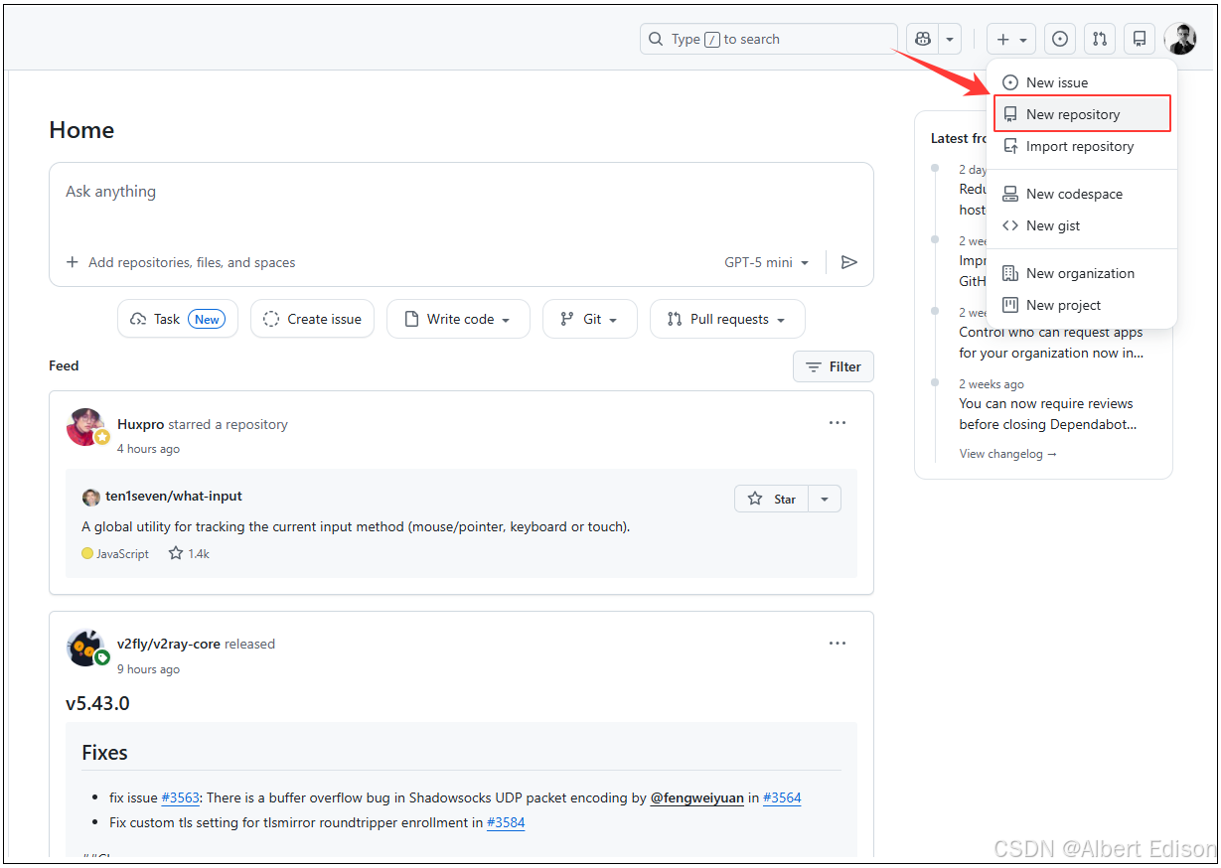Click the View changelog link
Image resolution: width=1221 pixels, height=868 pixels.
[1007, 454]
